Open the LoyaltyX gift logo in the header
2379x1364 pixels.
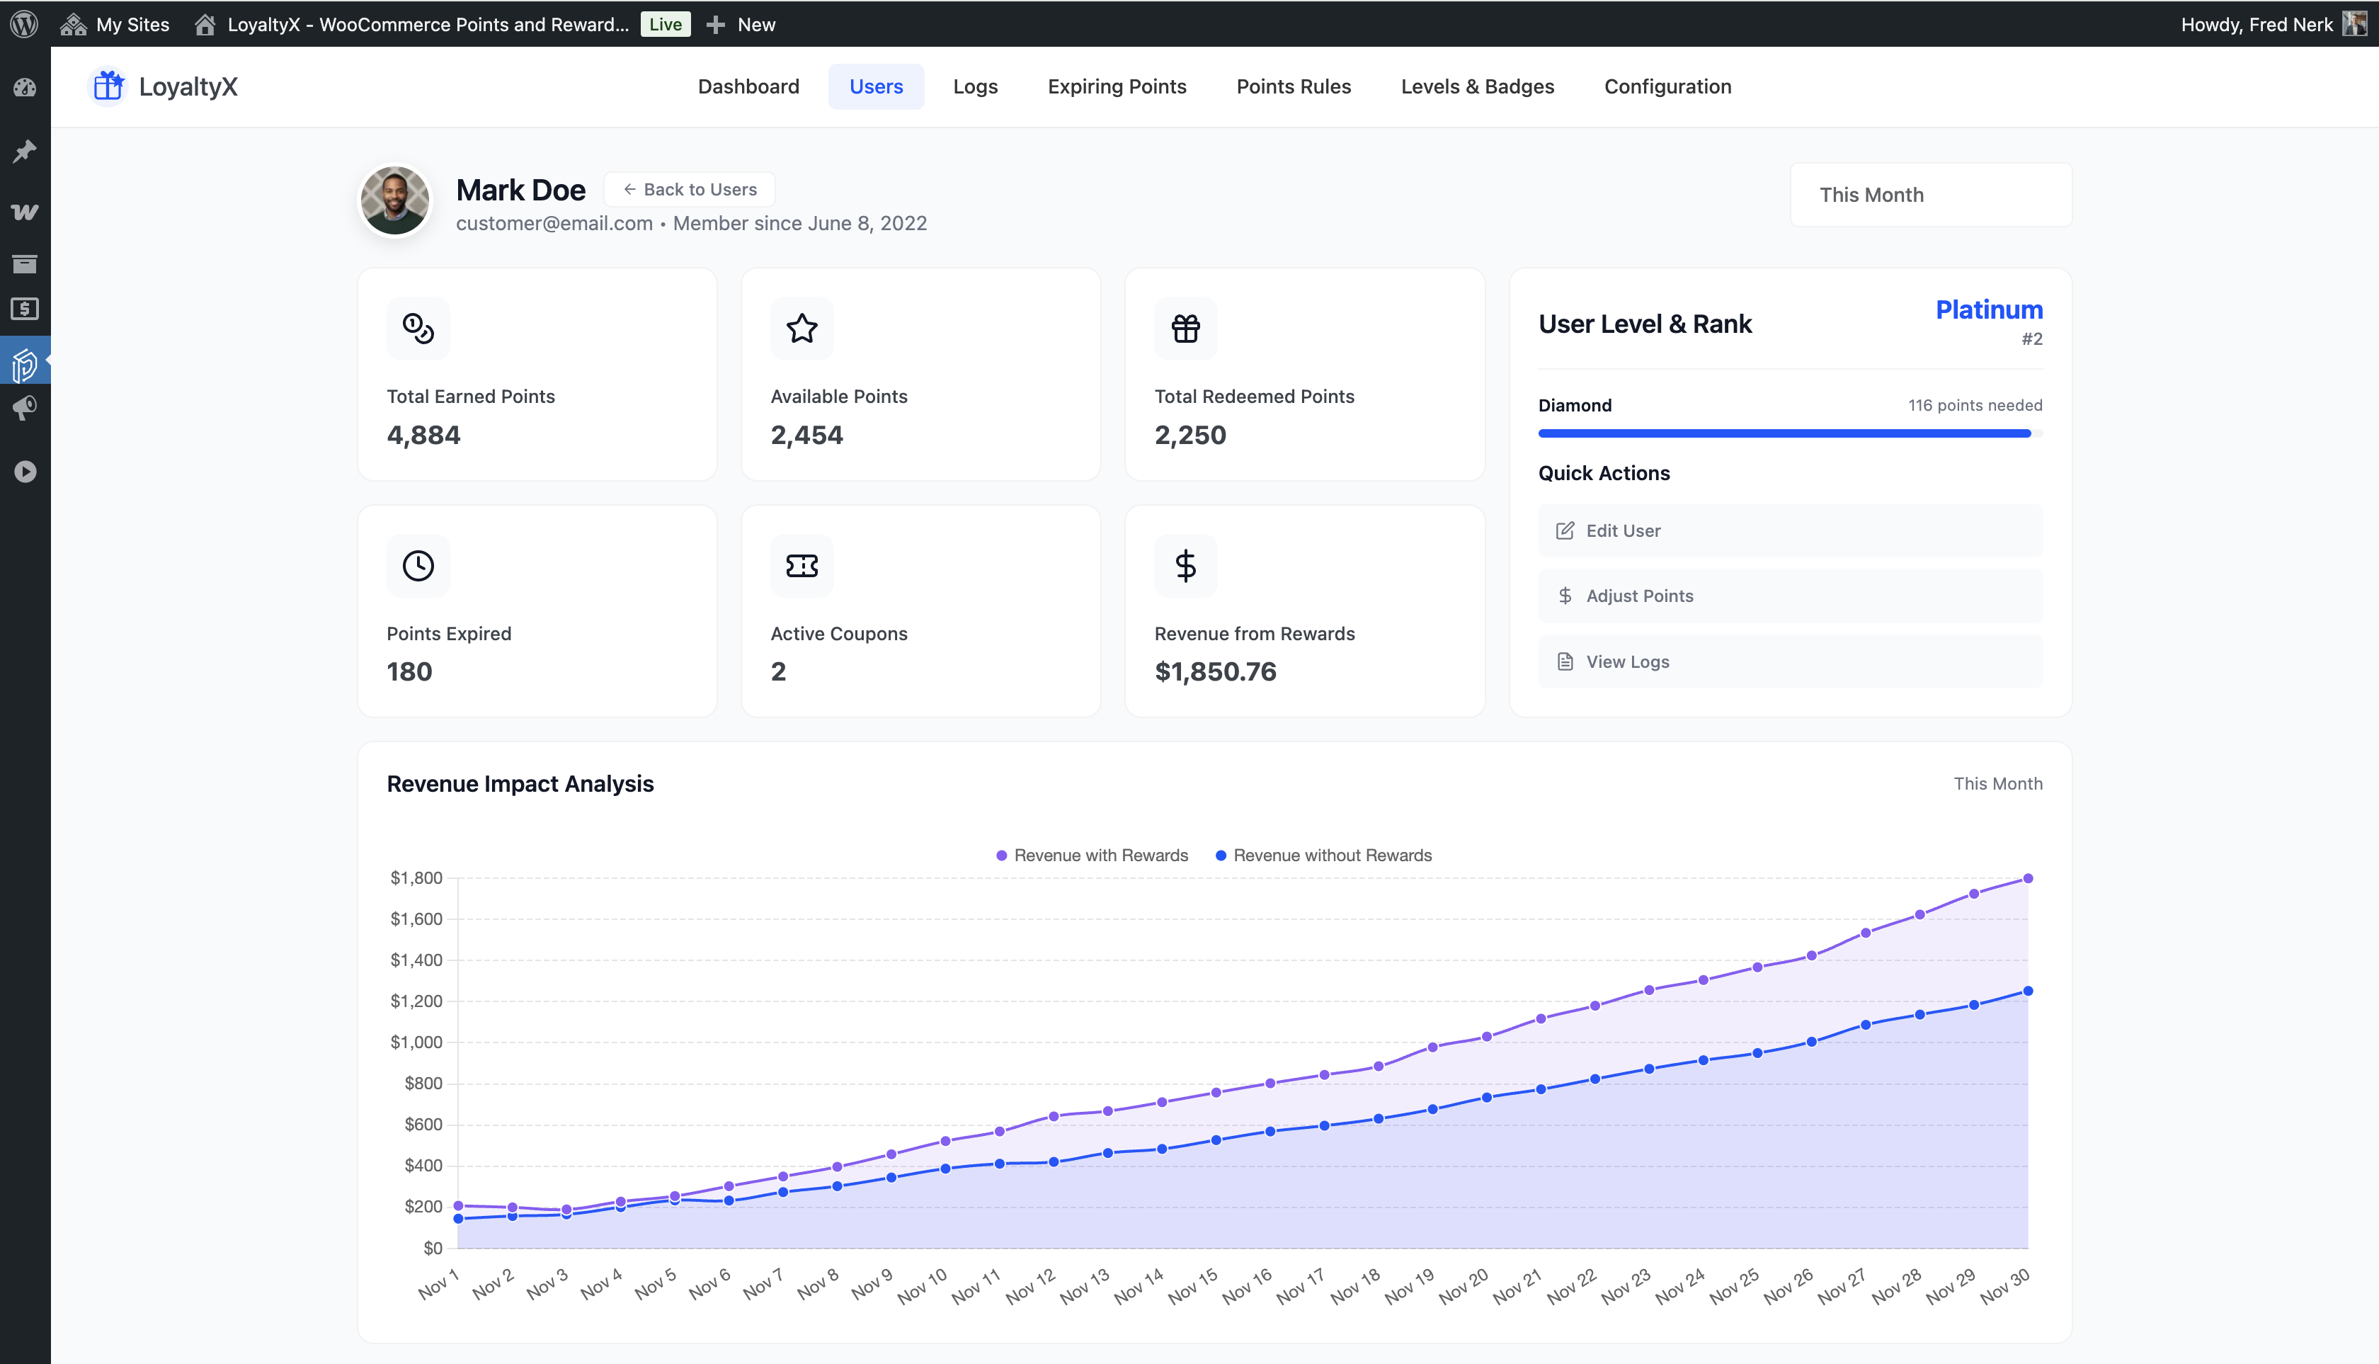coord(107,86)
